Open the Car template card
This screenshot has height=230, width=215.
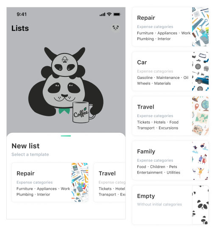pyautogui.click(x=170, y=71)
